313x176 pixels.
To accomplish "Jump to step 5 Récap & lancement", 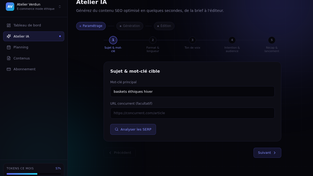I will (272, 40).
